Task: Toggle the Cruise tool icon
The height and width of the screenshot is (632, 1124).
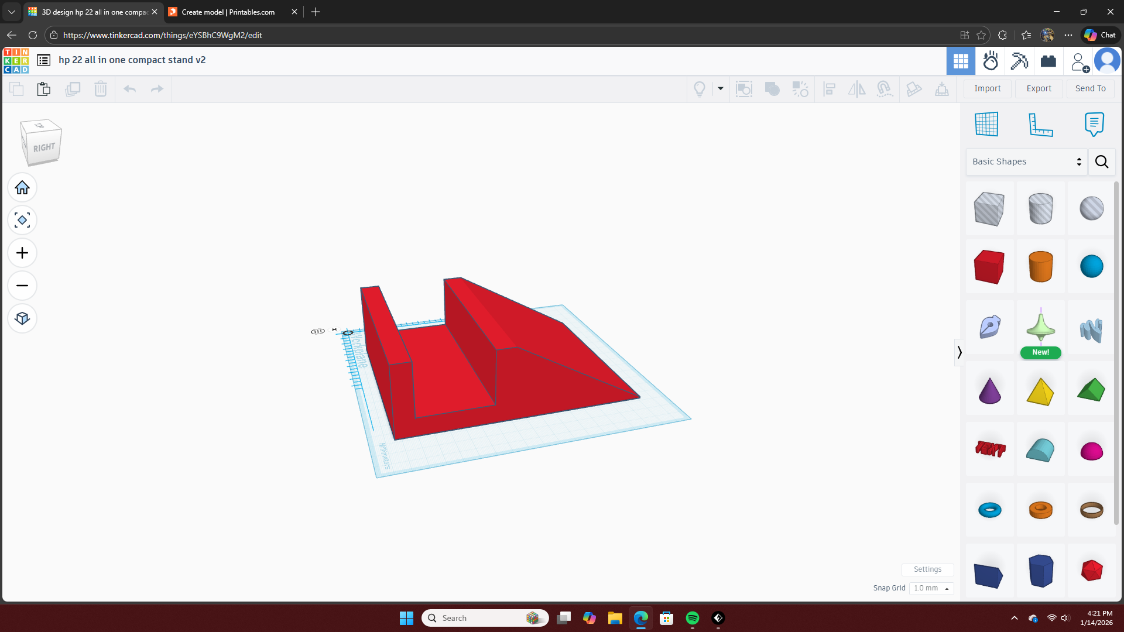Action: (x=885, y=89)
